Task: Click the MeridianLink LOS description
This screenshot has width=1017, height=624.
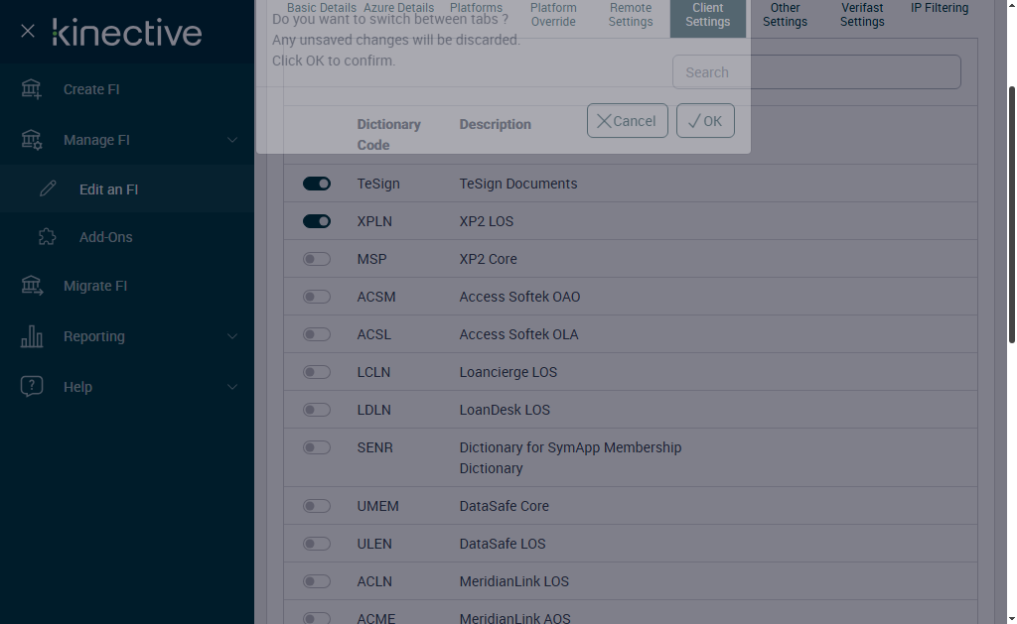Action: click(x=513, y=581)
